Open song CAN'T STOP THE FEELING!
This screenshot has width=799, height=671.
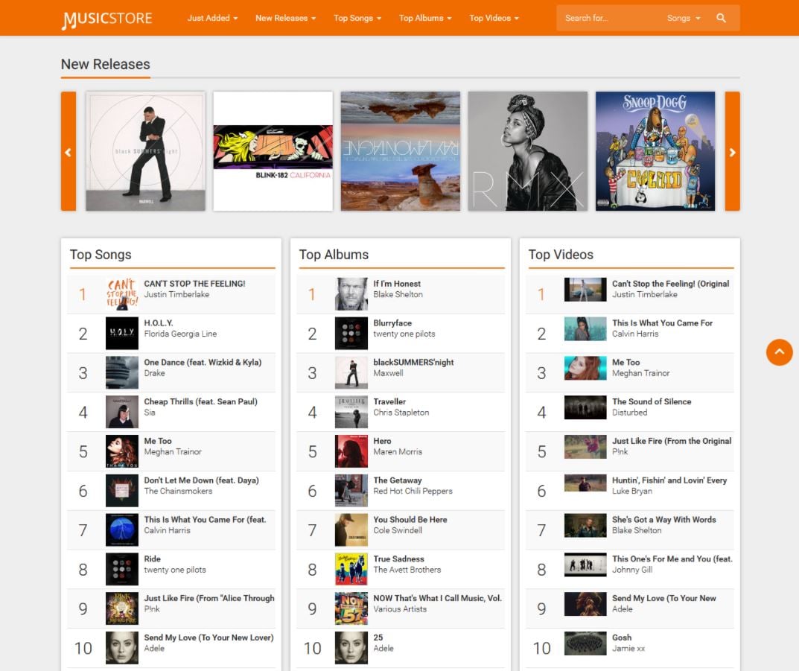(194, 284)
